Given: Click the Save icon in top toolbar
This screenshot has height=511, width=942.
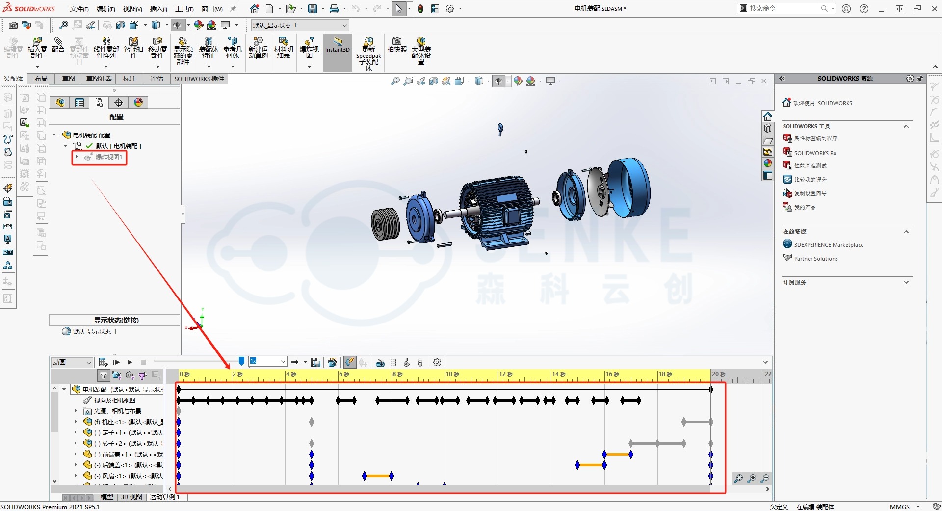Looking at the screenshot, I should [x=312, y=9].
